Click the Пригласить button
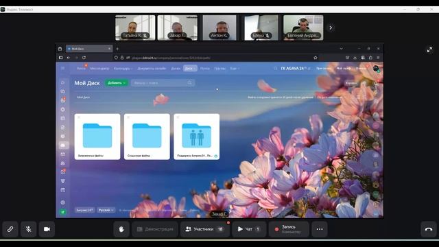The width and height of the screenshot is (439, 247). point(324,69)
